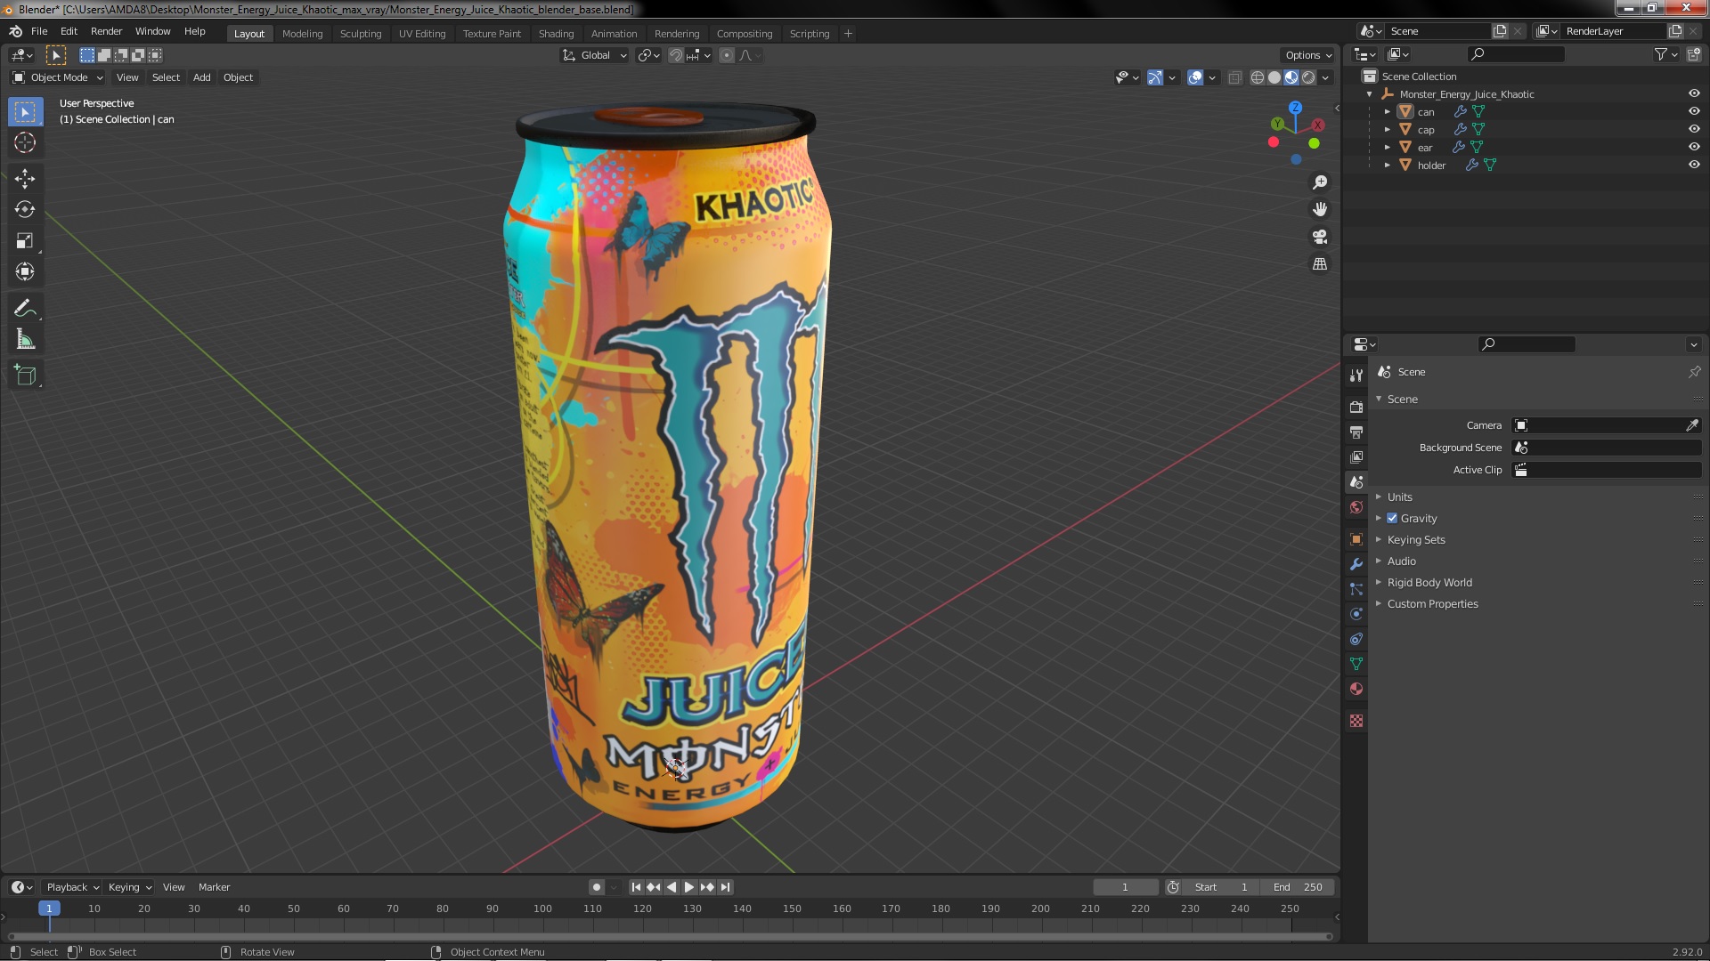1710x961 pixels.
Task: Click the End frame 250 field
Action: (x=1298, y=887)
